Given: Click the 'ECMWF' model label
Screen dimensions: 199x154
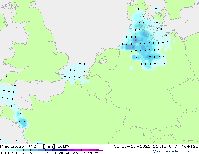Looking at the screenshot, I should point(64,146).
